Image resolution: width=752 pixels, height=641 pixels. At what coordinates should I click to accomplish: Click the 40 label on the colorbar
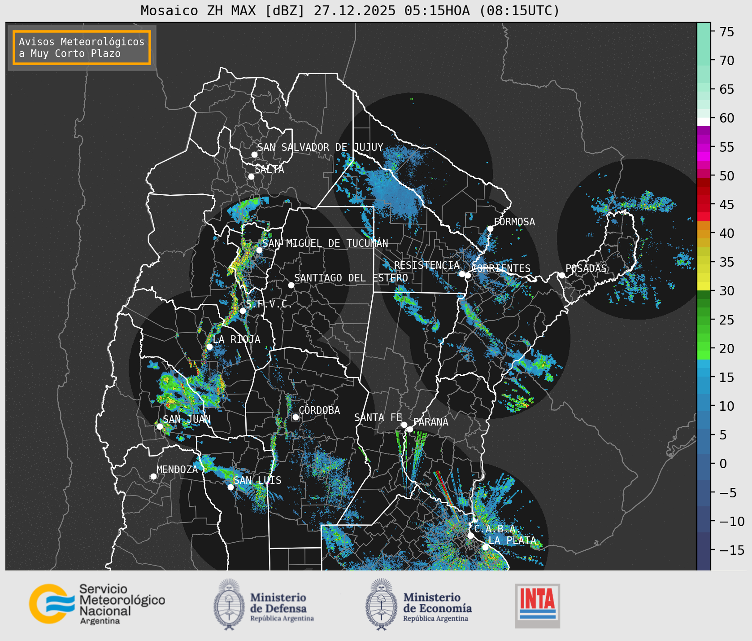coord(727,233)
